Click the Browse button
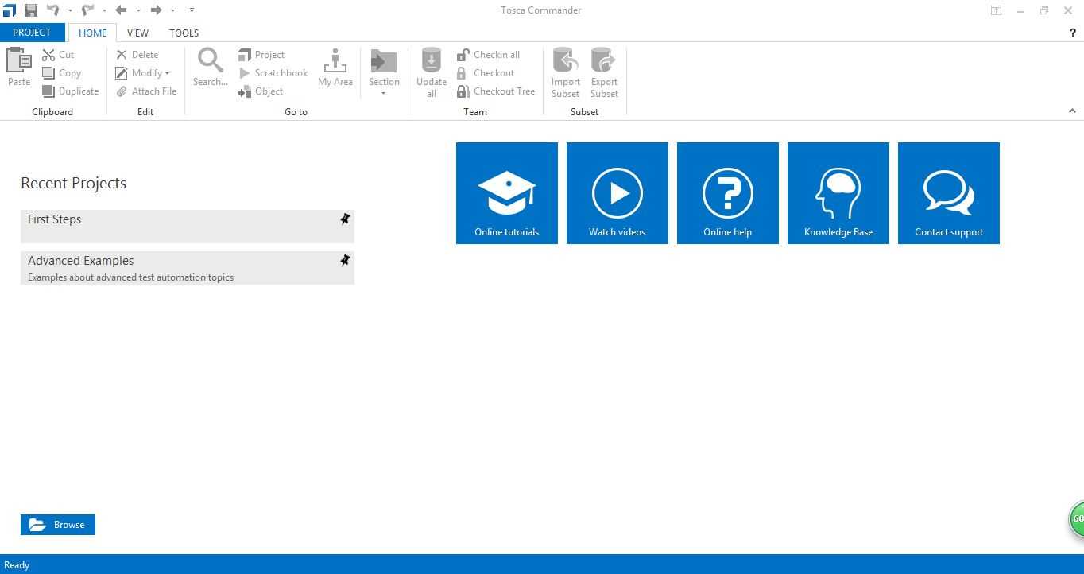The width and height of the screenshot is (1084, 574). tap(58, 525)
